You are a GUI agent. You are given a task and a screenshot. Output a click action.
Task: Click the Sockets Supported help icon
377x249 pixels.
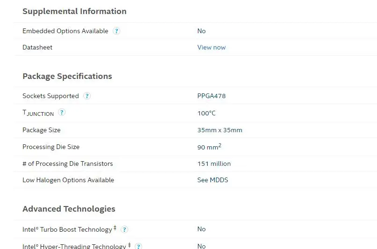[87, 96]
